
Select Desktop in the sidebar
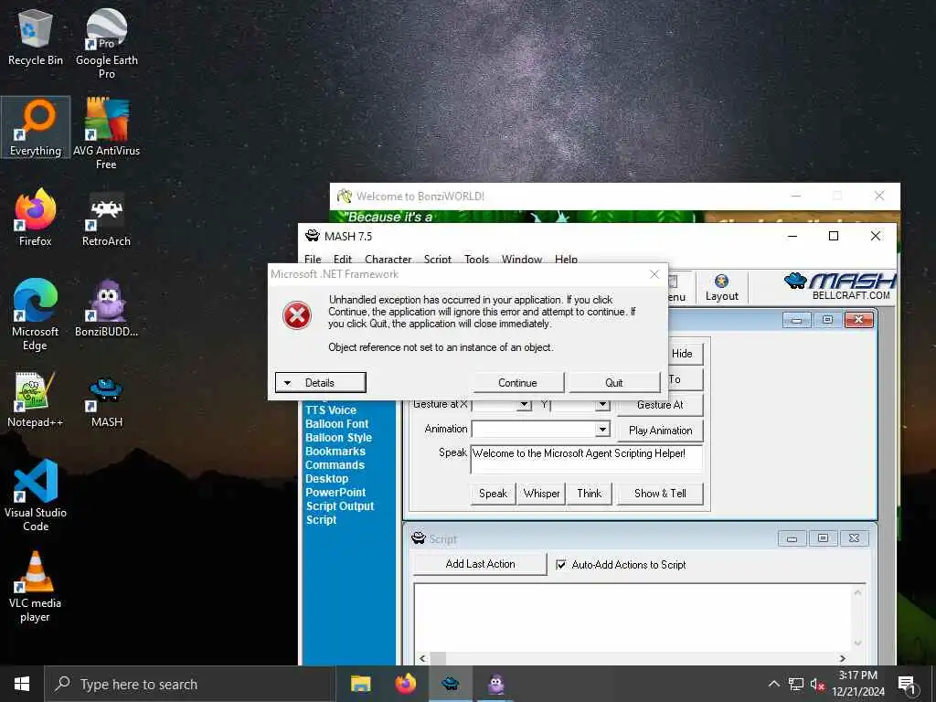coord(326,479)
